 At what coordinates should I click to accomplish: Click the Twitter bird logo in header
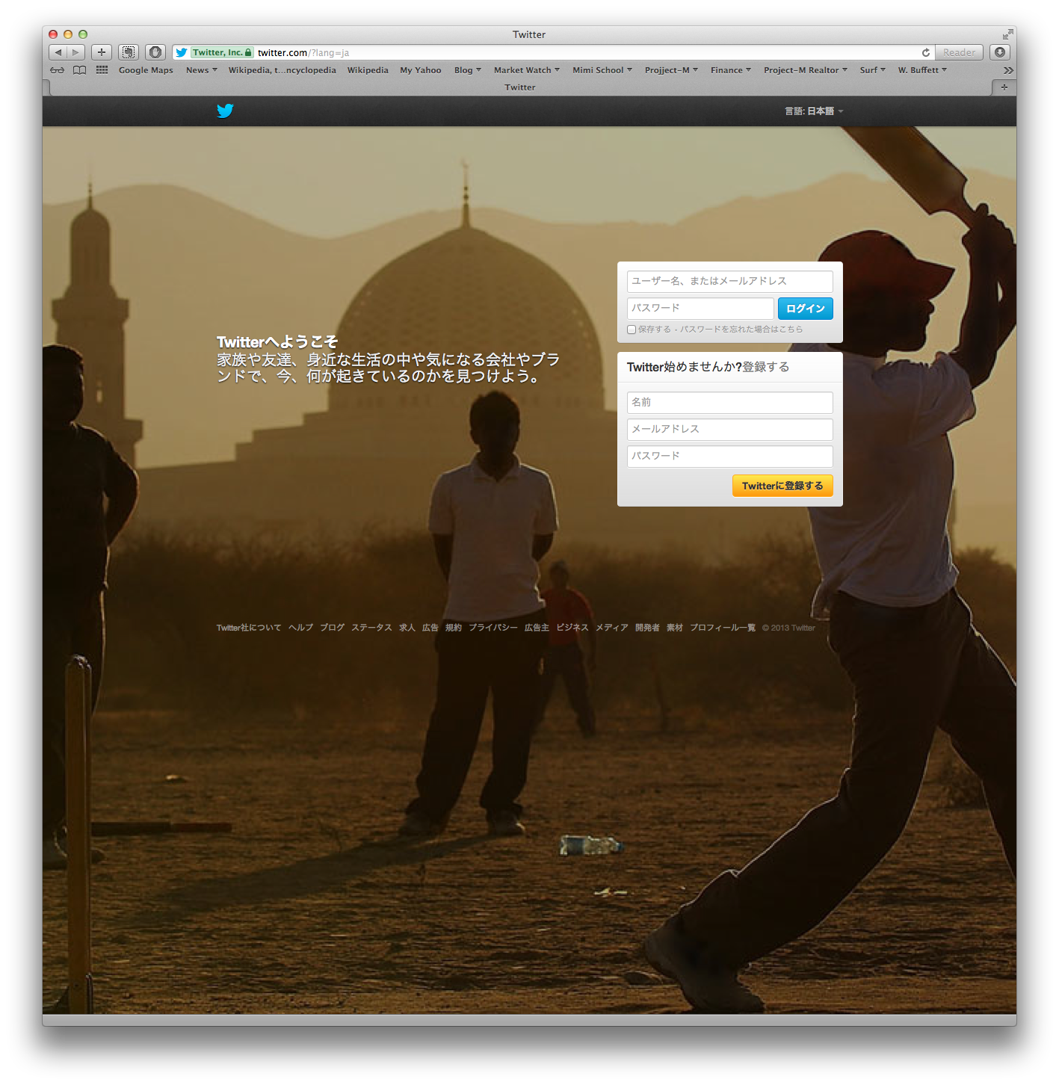pos(225,111)
